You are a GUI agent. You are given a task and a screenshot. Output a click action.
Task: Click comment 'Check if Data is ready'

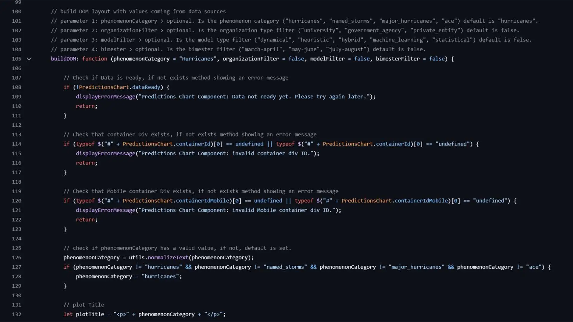(x=176, y=78)
